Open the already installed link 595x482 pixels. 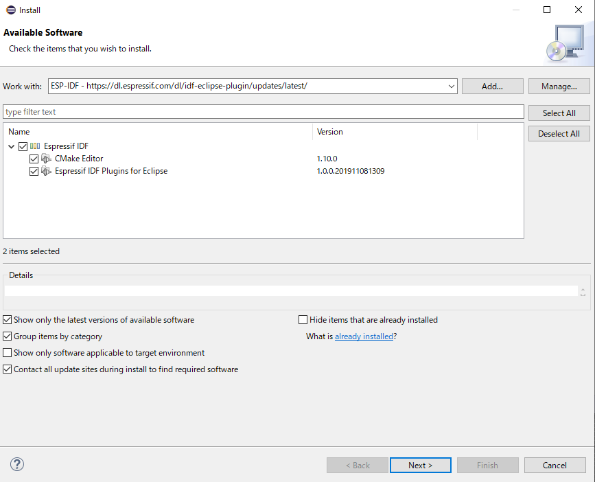(x=364, y=336)
